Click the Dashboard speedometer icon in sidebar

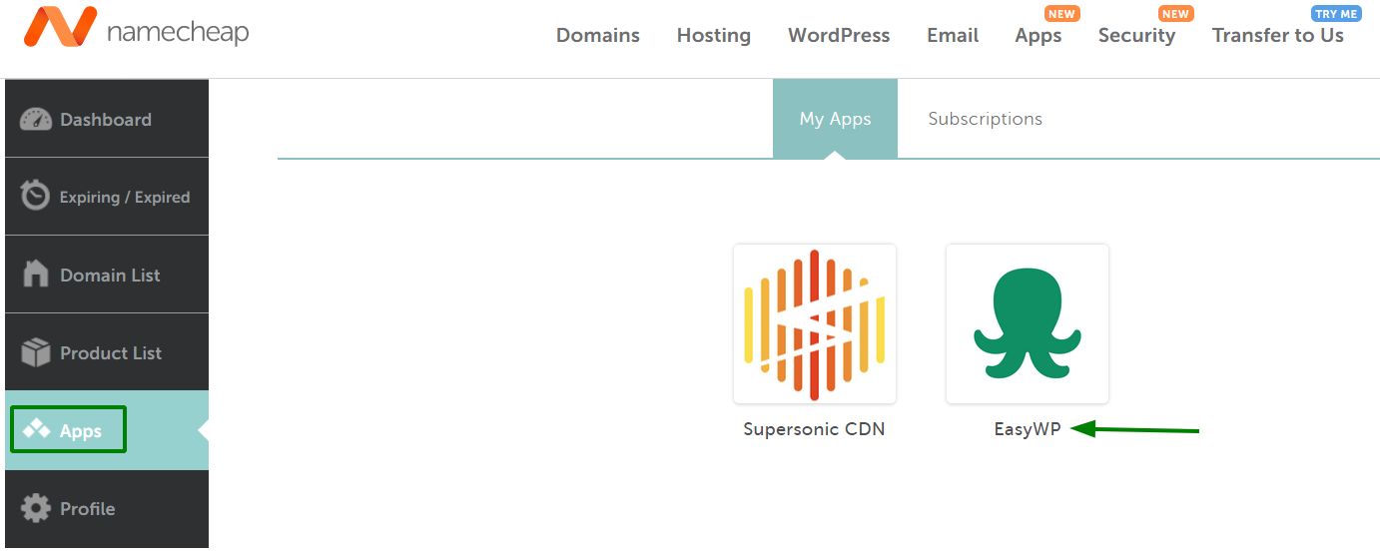pyautogui.click(x=36, y=120)
